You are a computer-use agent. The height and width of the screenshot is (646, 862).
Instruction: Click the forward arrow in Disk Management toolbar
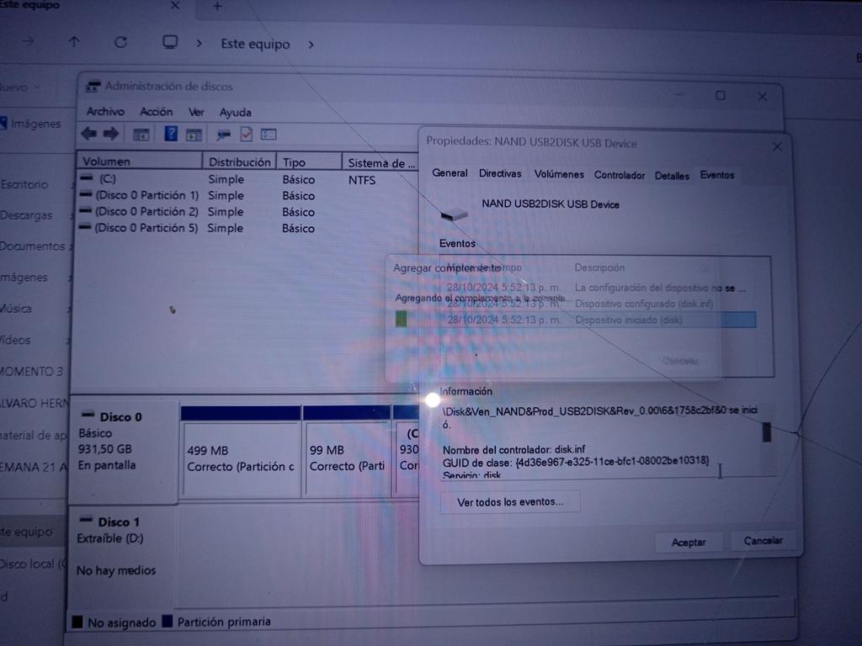110,134
